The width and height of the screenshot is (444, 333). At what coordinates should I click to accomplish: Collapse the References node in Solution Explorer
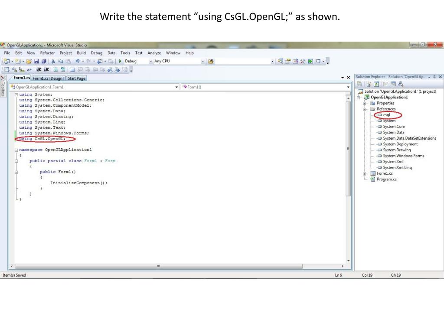pyautogui.click(x=365, y=109)
